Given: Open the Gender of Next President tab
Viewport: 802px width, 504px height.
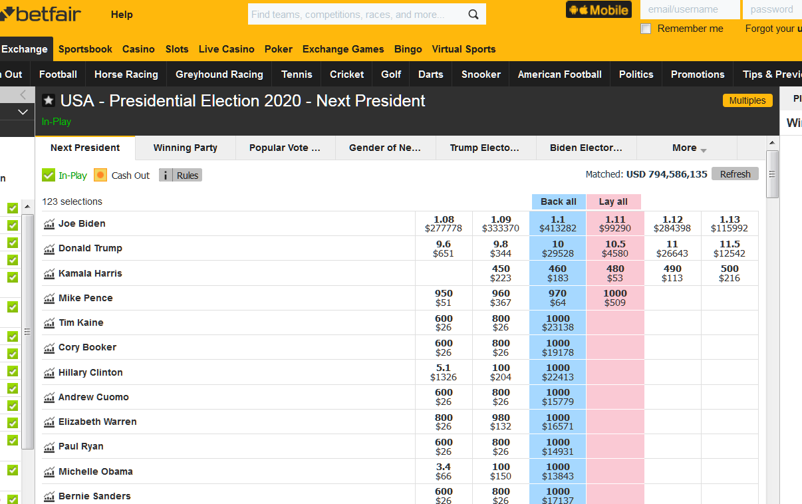Looking at the screenshot, I should tap(386, 148).
